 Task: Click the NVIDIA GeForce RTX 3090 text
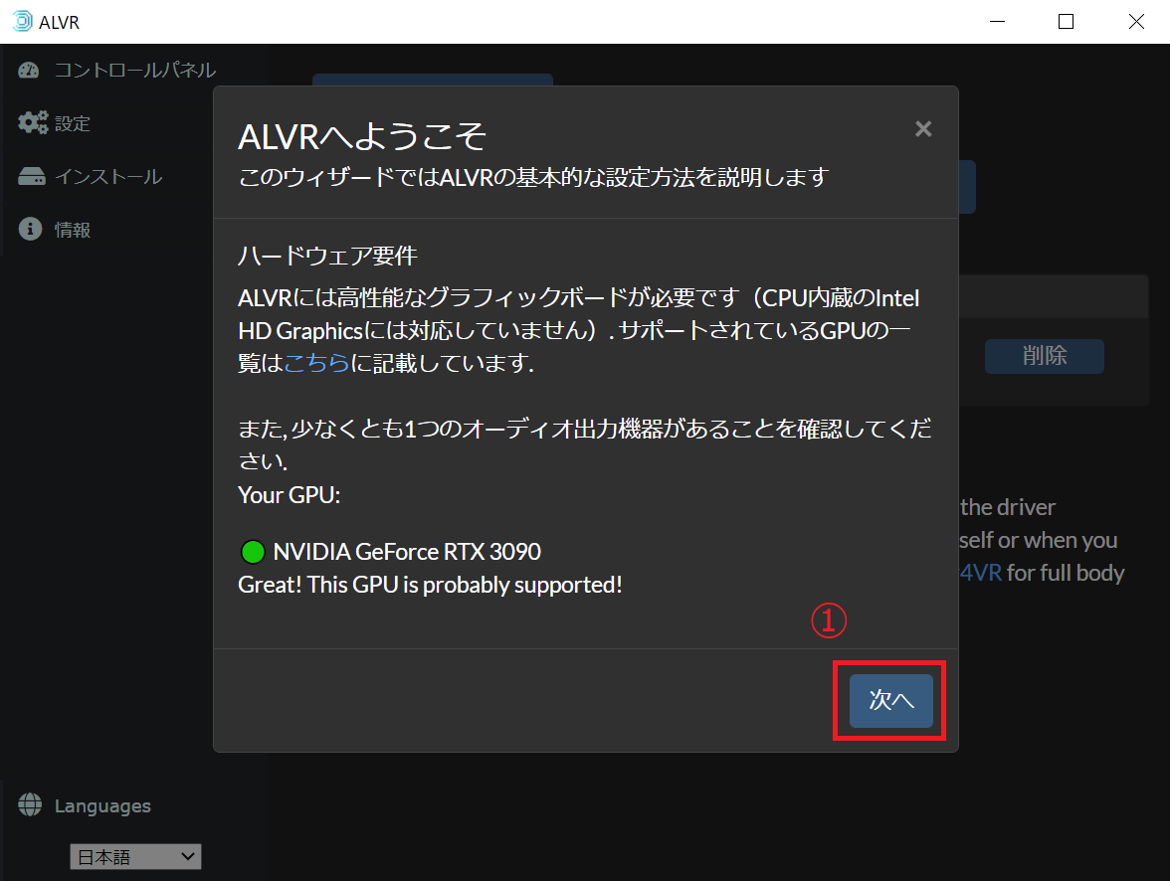coord(407,551)
